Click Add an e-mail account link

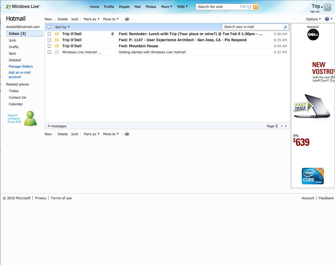[x=20, y=74]
